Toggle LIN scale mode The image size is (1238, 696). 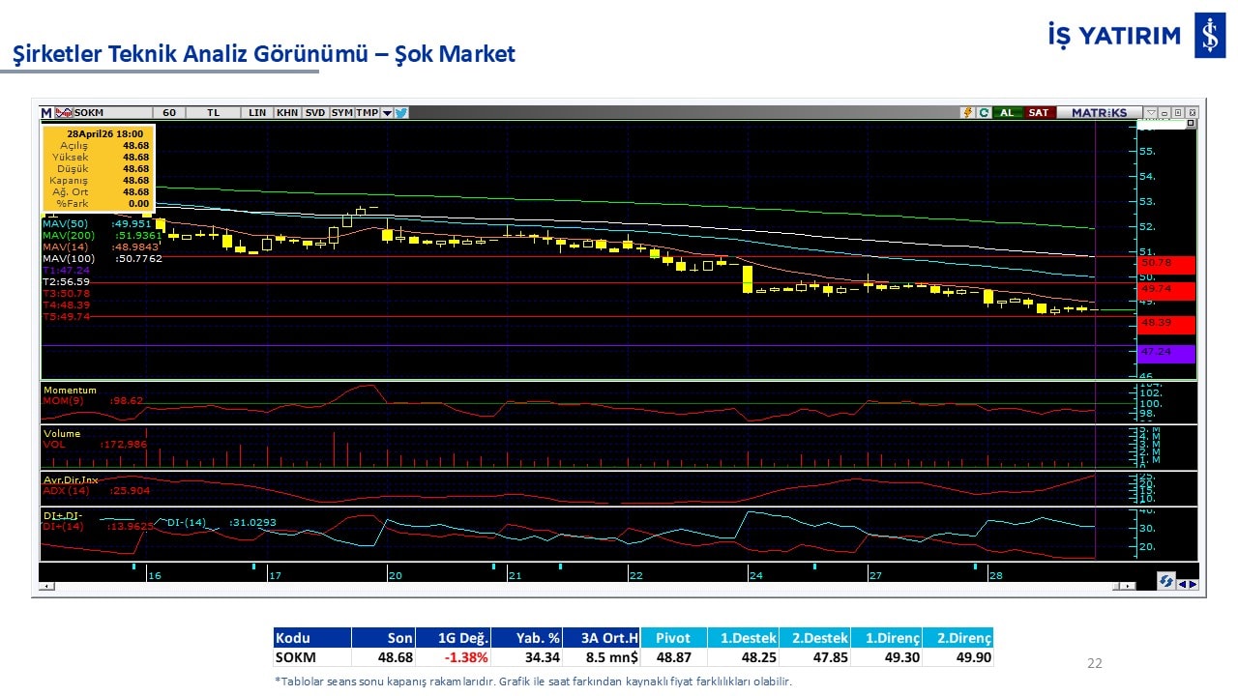[x=256, y=113]
